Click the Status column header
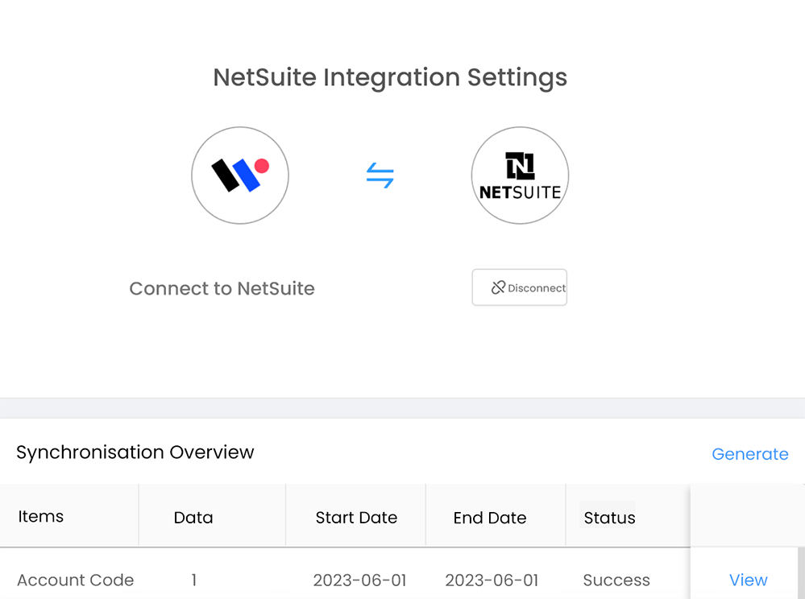Viewport: 805px width, 599px height. 609,518
